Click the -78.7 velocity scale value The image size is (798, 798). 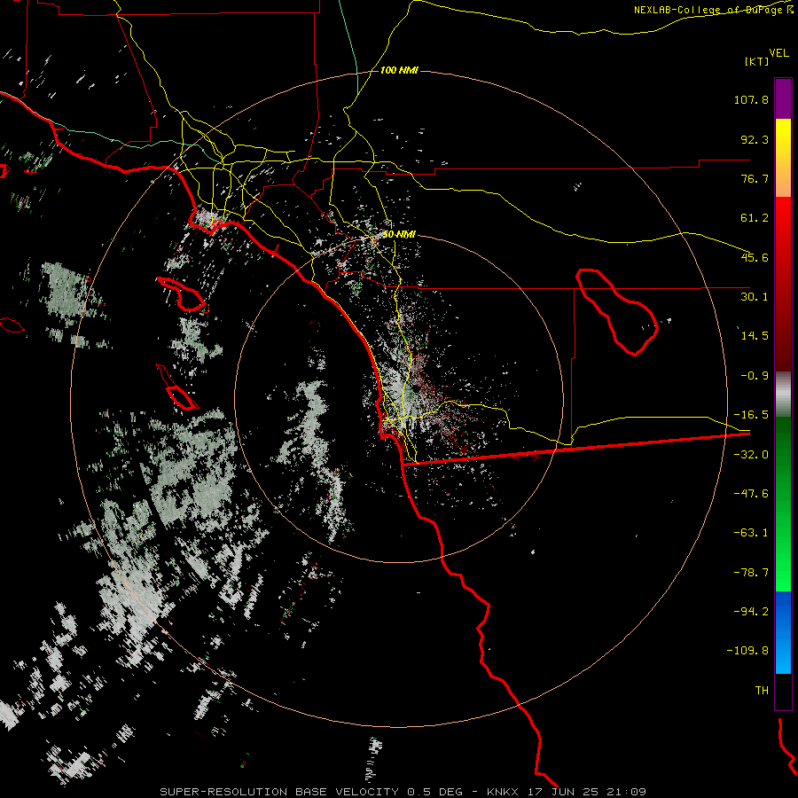click(x=751, y=573)
